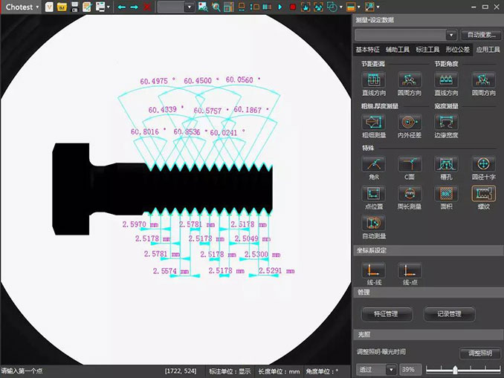Click the 自动搜索 button
This screenshot has height=378, width=504.
click(x=480, y=35)
